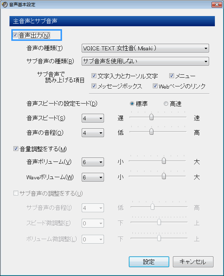This screenshot has width=224, height=276.
Task: Expand the 音声ボリューム value dropdown
Action: (x=93, y=162)
